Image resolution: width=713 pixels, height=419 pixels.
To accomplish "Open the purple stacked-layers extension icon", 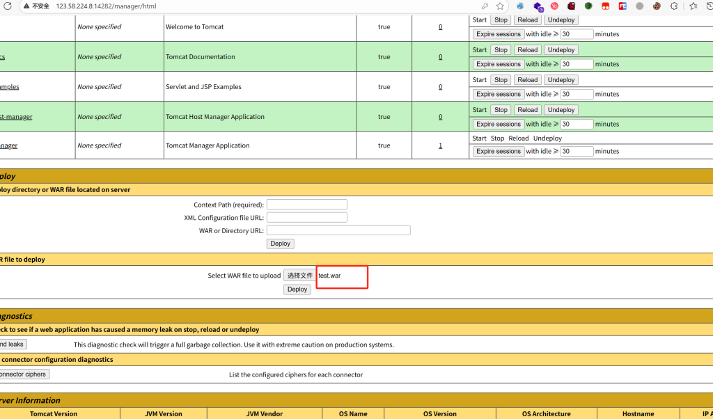I will [x=538, y=6].
